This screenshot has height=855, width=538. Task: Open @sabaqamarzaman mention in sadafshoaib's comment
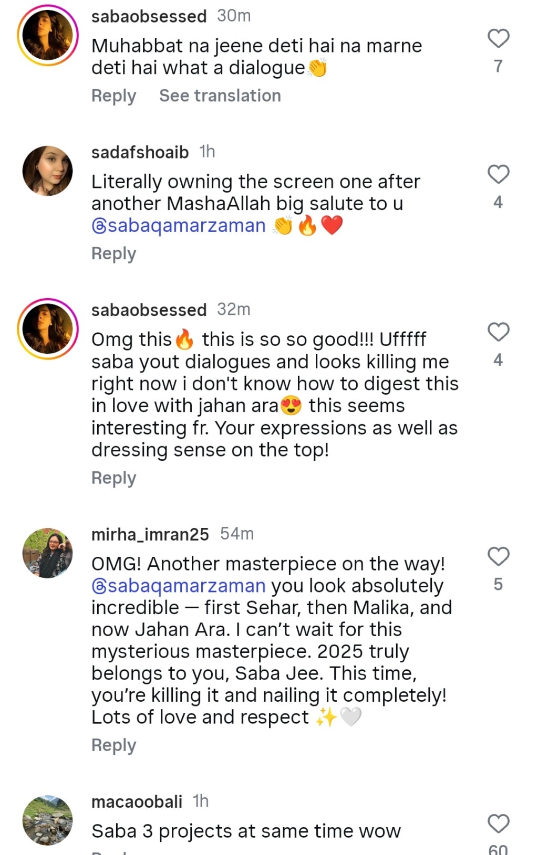[179, 226]
